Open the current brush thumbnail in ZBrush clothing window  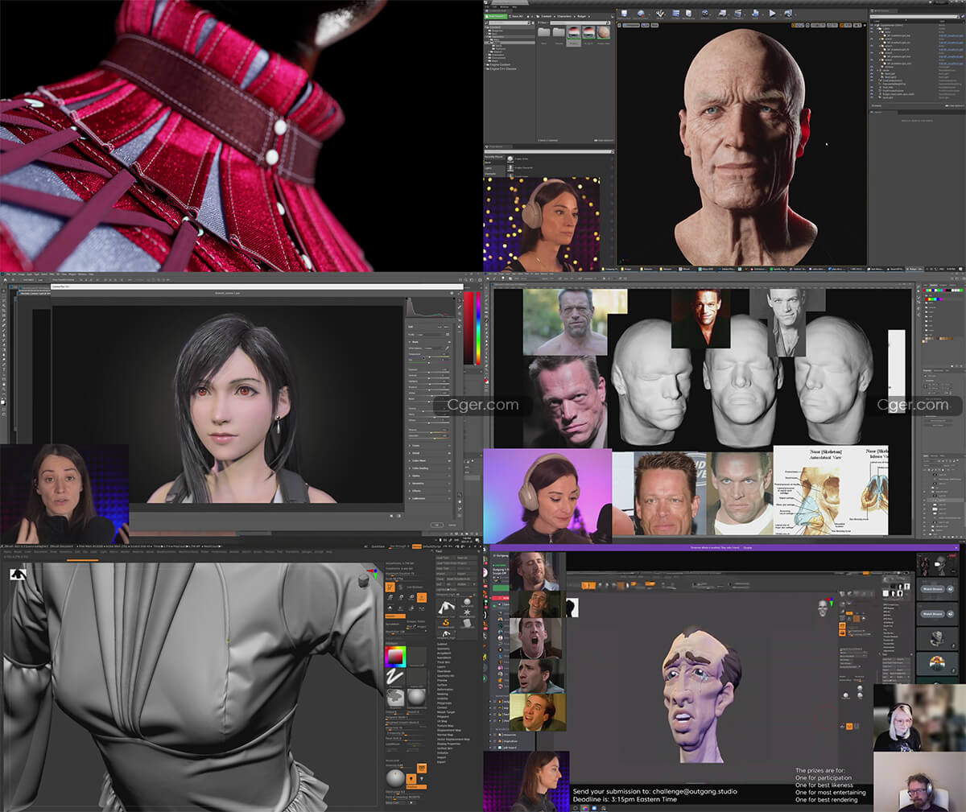[395, 698]
